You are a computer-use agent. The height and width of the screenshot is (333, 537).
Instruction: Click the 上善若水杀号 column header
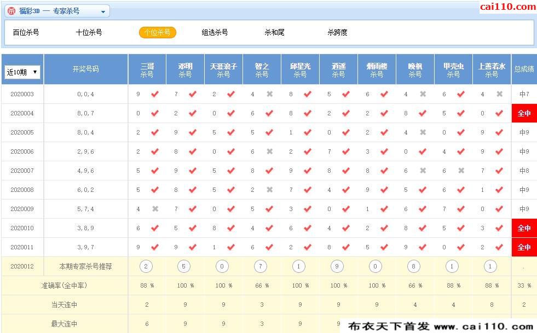(492, 69)
